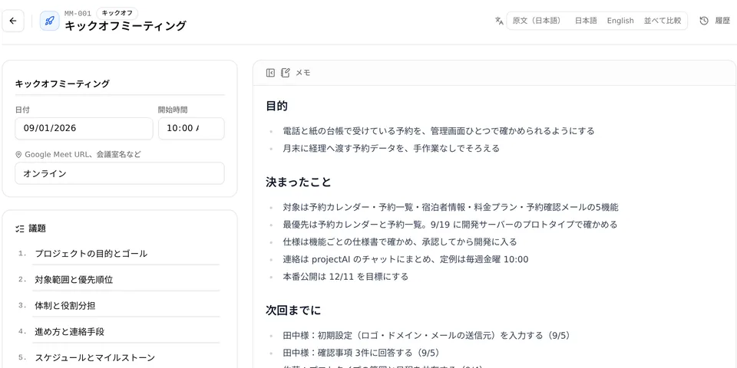The width and height of the screenshot is (737, 368).
Task: Click the 議題 checklist icon
Action: click(20, 228)
